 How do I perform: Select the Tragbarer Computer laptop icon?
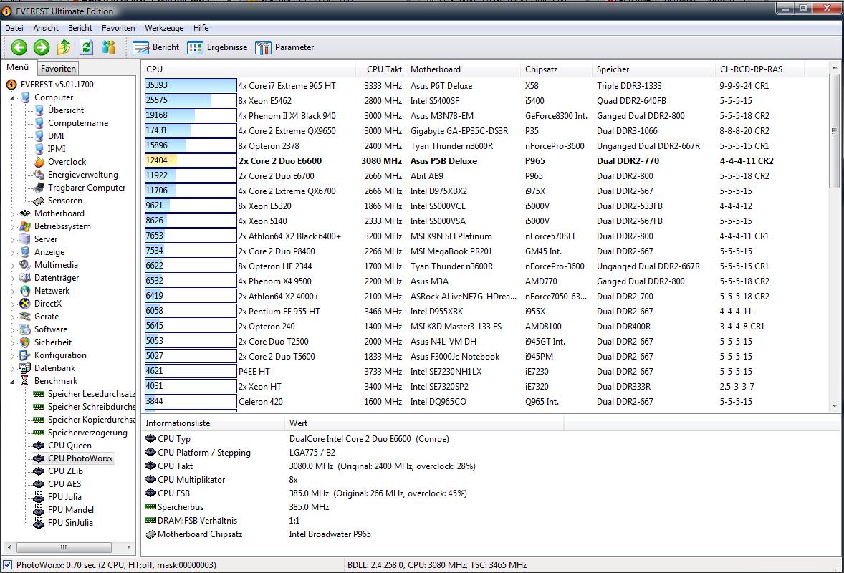[x=39, y=188]
